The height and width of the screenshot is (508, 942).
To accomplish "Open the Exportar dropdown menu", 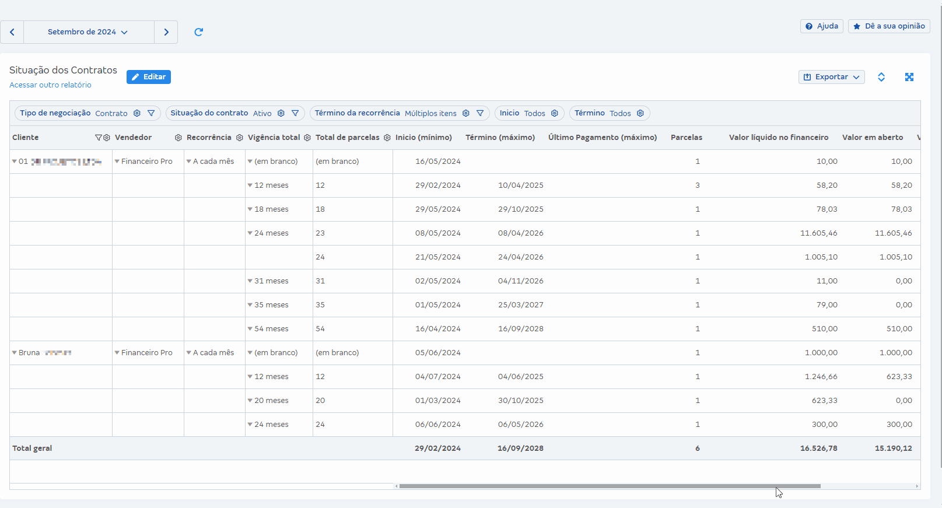I will click(x=831, y=77).
